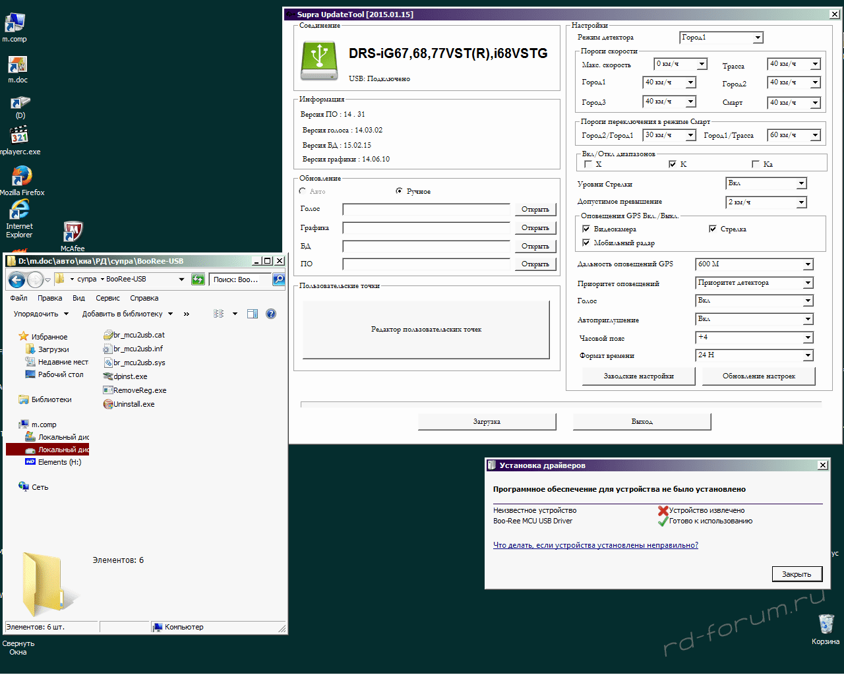Open the Сервис menu in Explorer

[107, 298]
